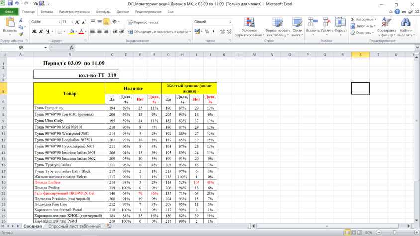Click the Copy icon in clipboard group
The height and width of the screenshot is (236, 420).
(x=21, y=27)
